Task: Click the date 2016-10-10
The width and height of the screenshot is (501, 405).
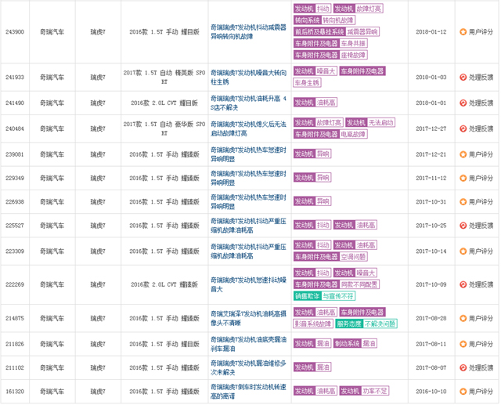Action: pyautogui.click(x=431, y=391)
